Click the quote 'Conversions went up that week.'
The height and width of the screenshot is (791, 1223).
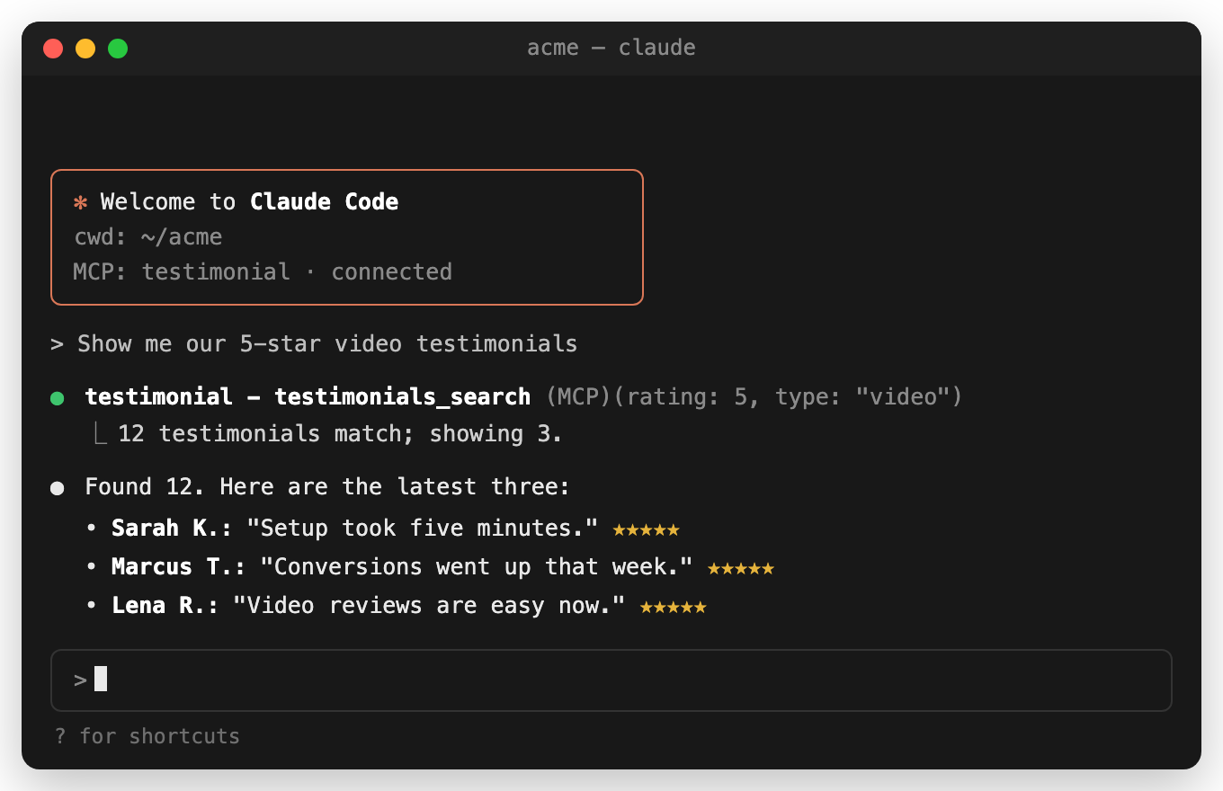point(477,566)
